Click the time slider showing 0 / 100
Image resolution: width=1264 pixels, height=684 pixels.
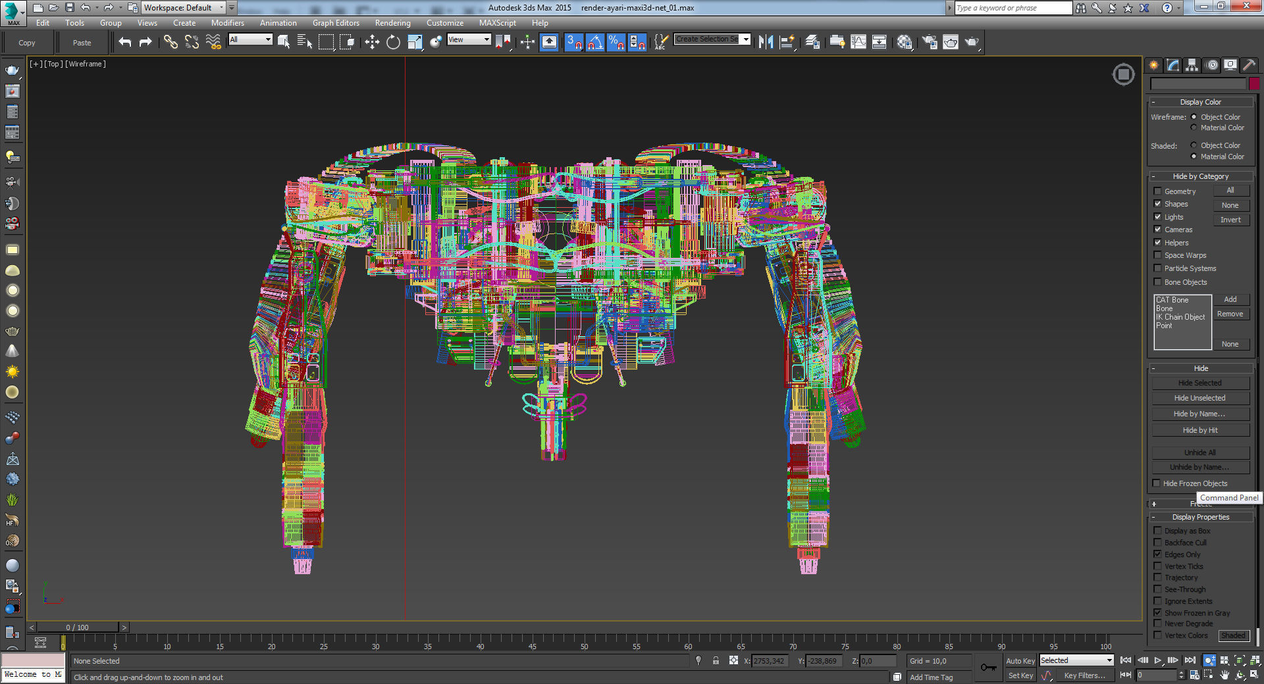click(x=77, y=627)
